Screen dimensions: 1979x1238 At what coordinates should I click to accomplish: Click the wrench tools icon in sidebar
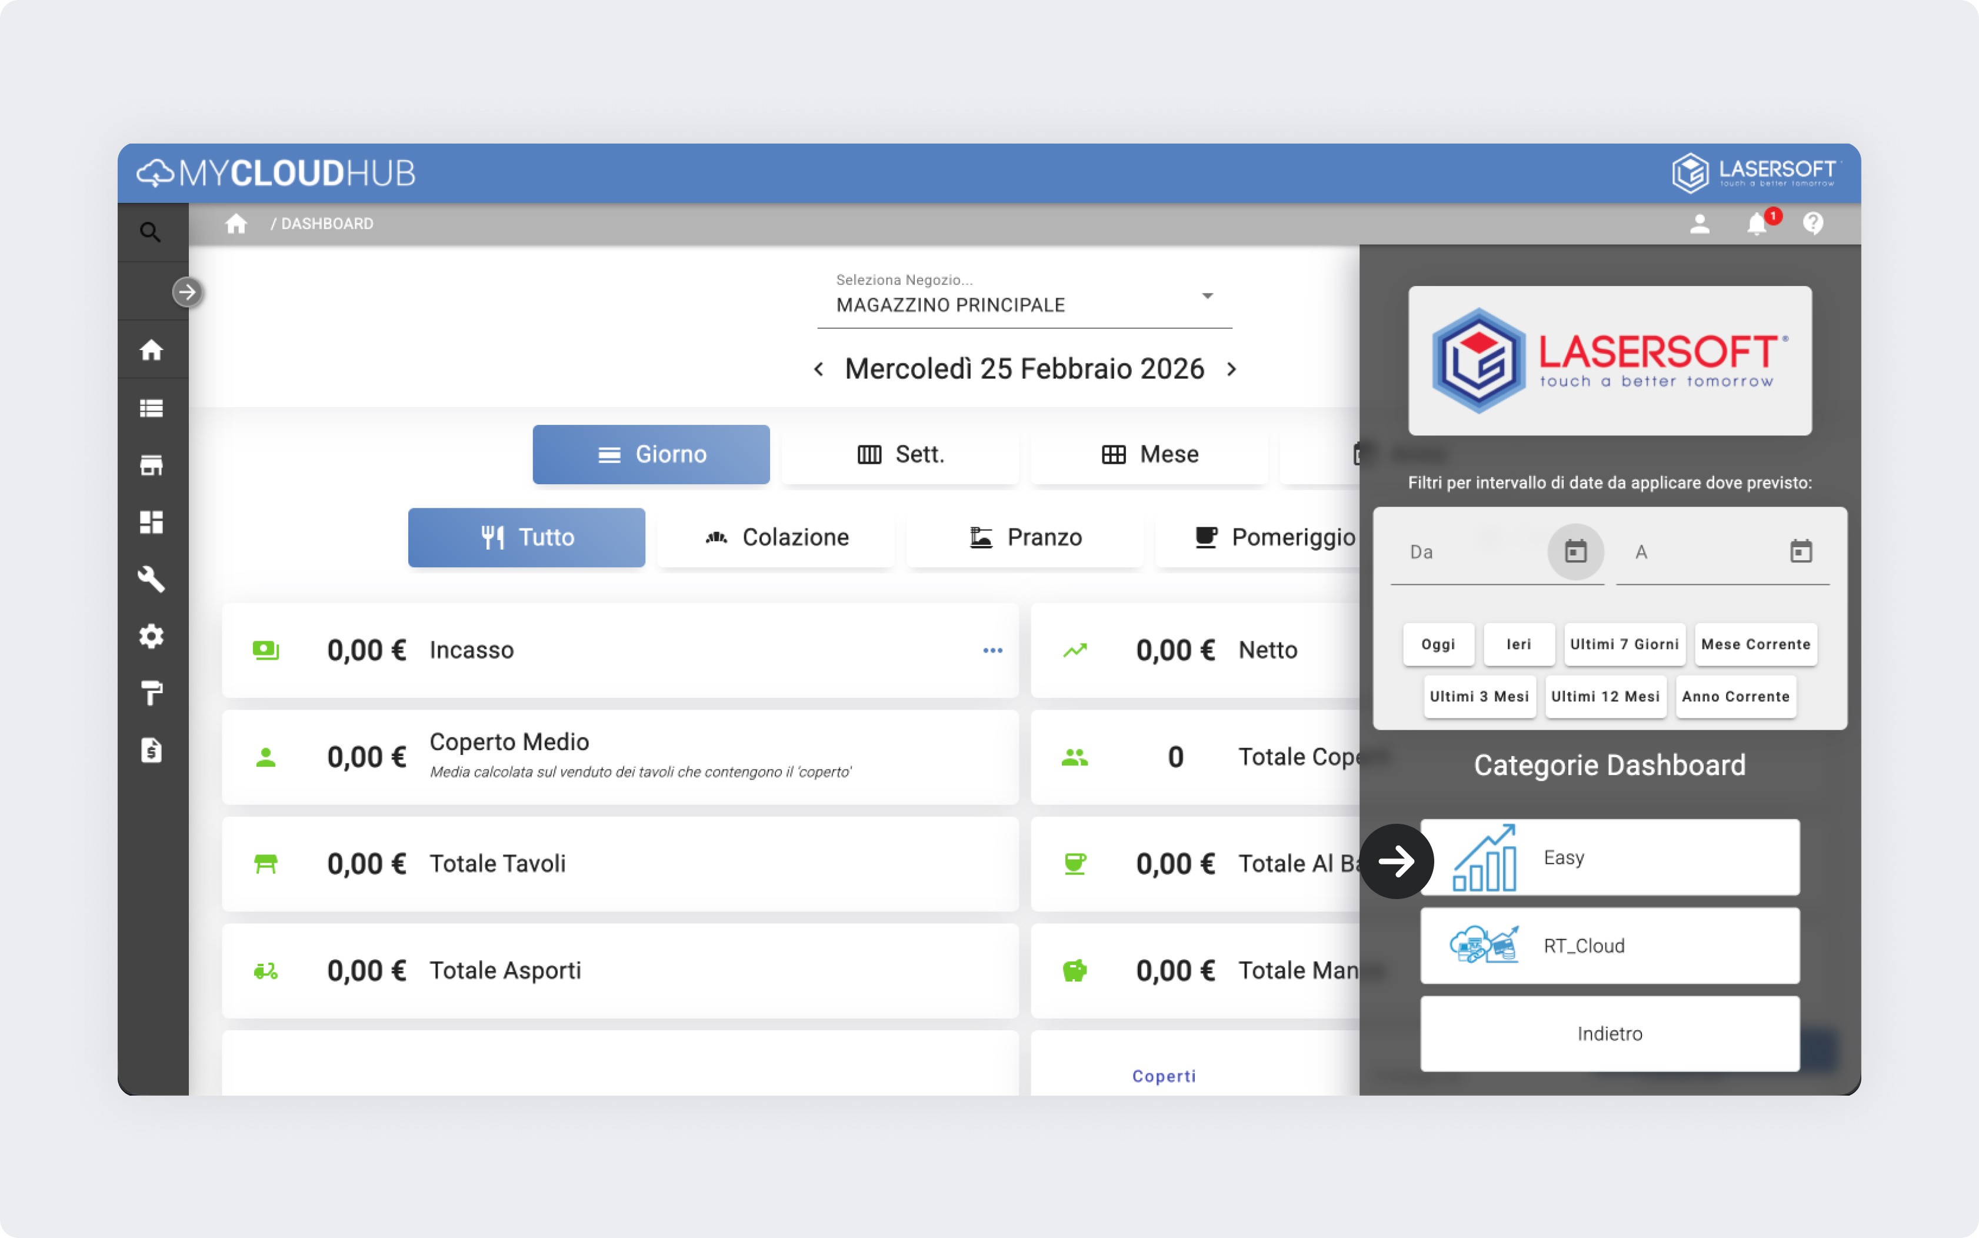tap(151, 579)
